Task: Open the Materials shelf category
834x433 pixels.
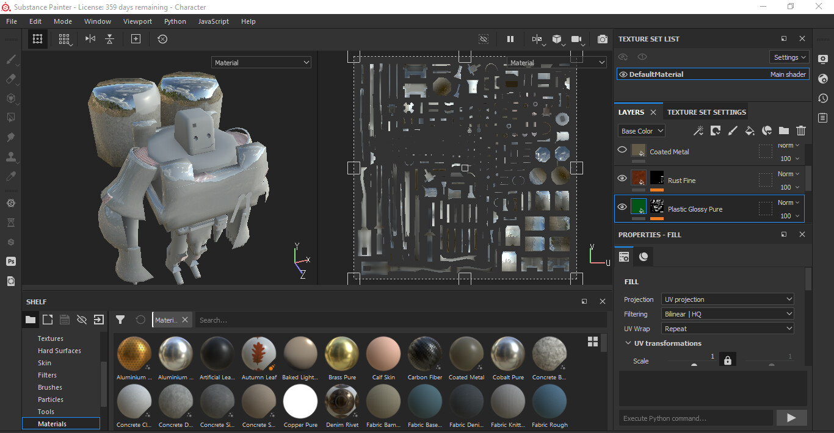Action: click(x=52, y=423)
